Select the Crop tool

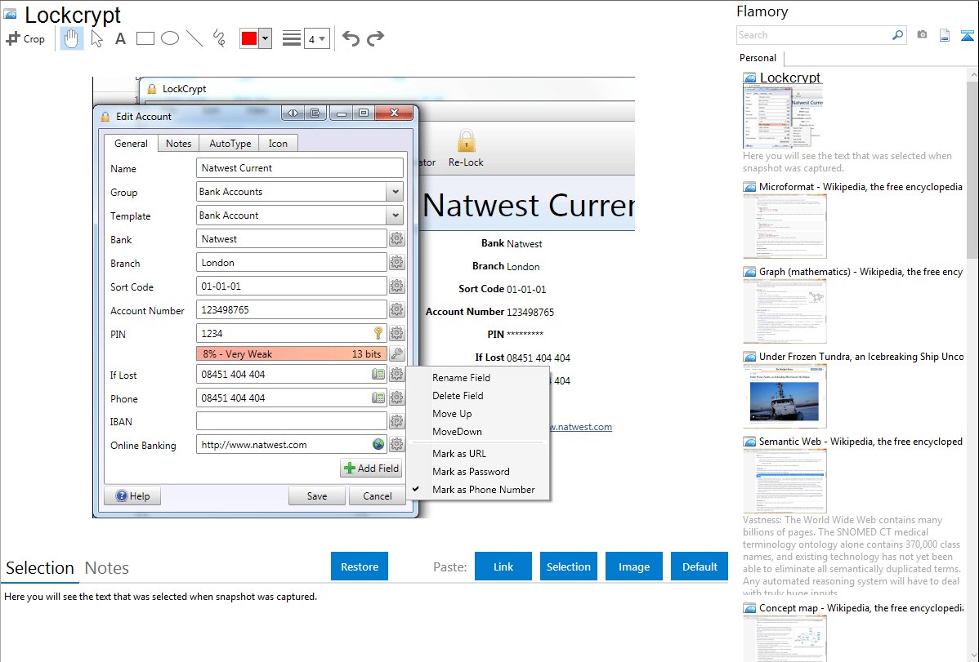coord(25,38)
